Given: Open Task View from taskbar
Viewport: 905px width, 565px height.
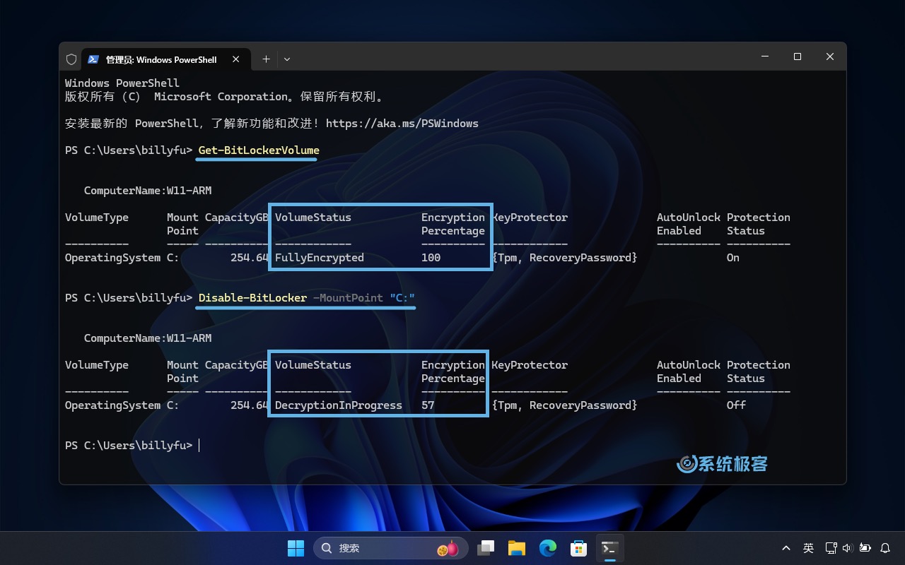Looking at the screenshot, I should coord(486,548).
